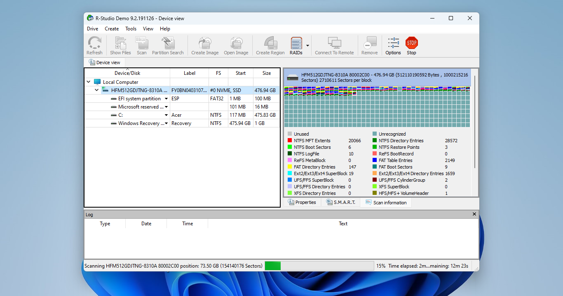
Task: Click the Log Type column header
Action: pyautogui.click(x=105, y=224)
